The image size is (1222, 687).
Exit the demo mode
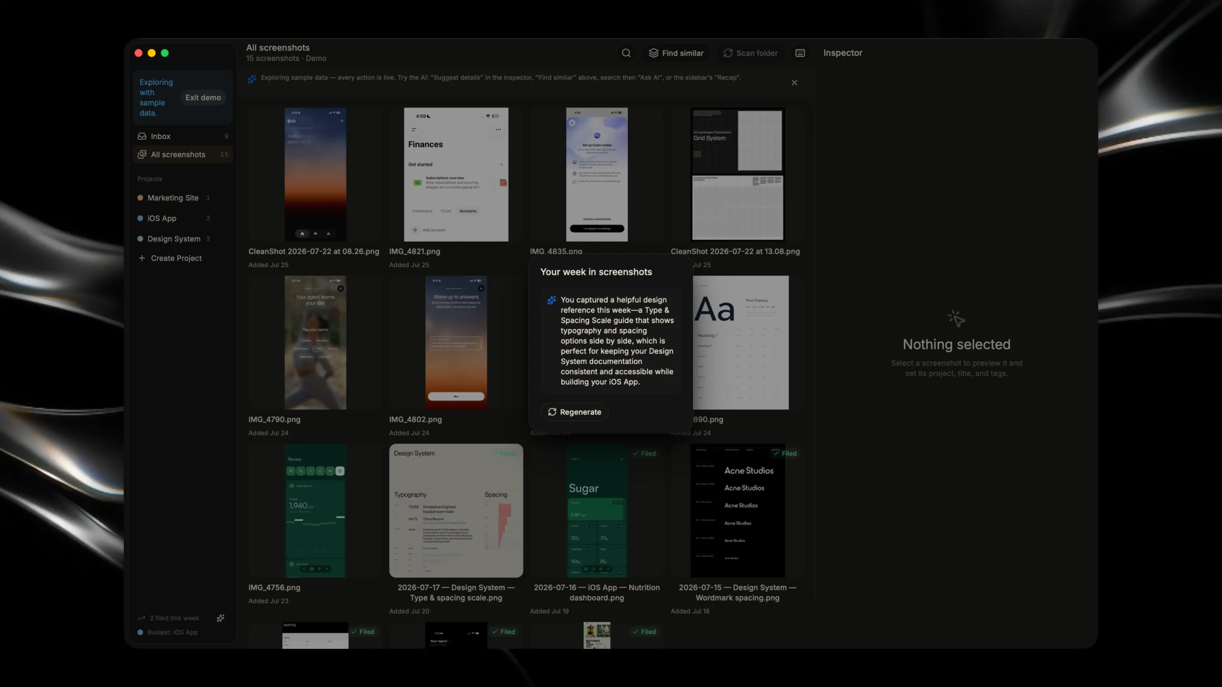203,98
